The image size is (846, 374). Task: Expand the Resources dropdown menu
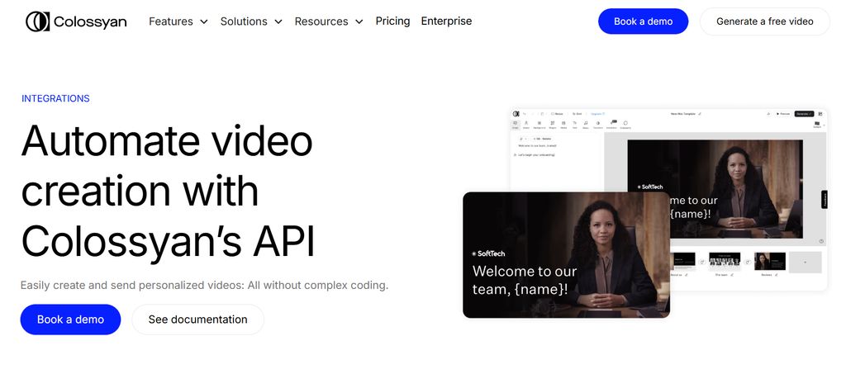point(329,21)
